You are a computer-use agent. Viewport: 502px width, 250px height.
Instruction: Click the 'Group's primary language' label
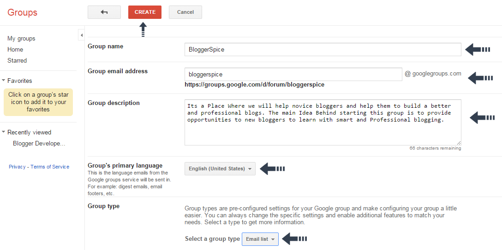pos(125,165)
